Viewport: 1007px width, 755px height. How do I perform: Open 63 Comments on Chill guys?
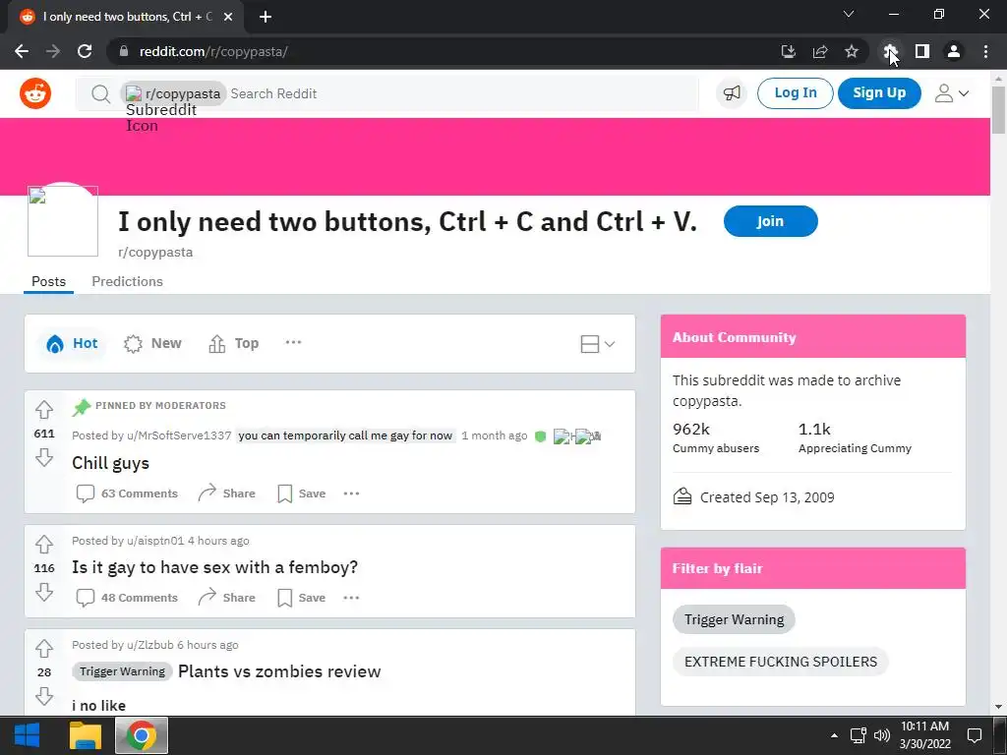(x=127, y=494)
